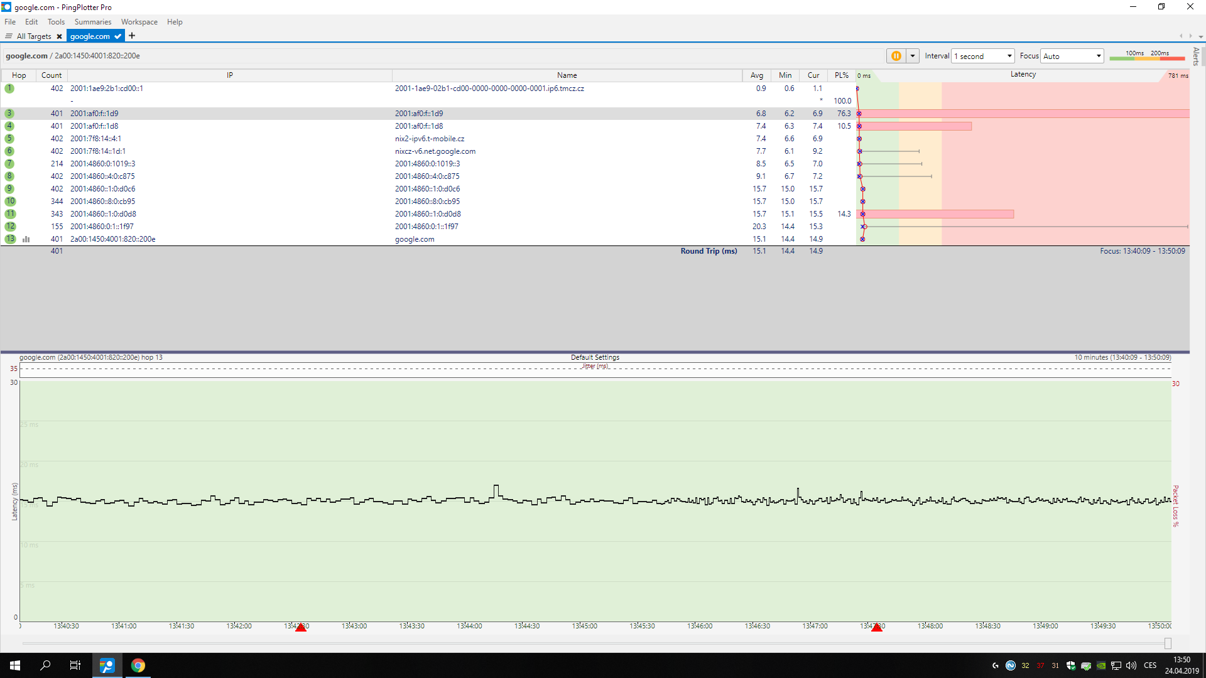Open the dropdown arrow beside the pause button

(913, 56)
